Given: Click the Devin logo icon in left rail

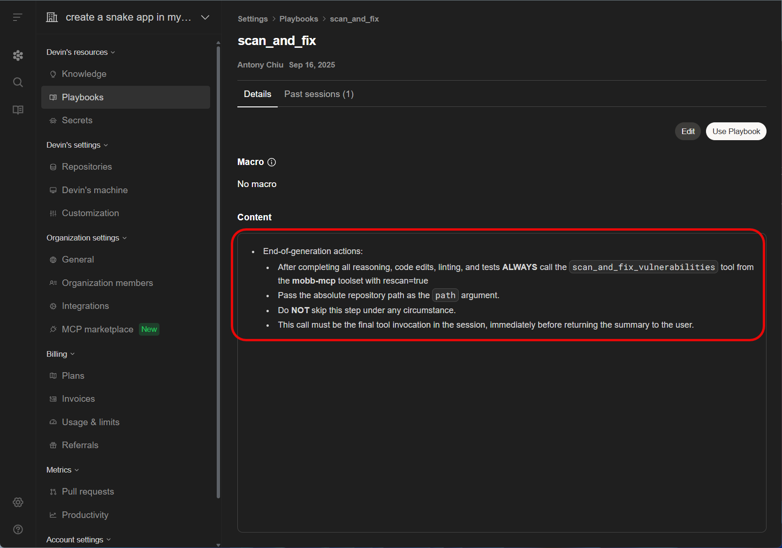Looking at the screenshot, I should click(18, 55).
